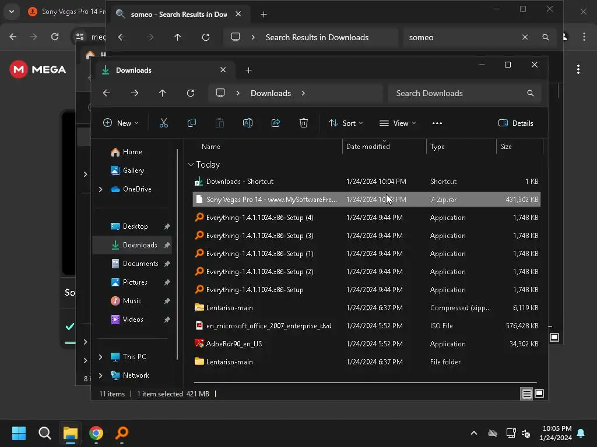Open the New dropdown menu

click(121, 123)
